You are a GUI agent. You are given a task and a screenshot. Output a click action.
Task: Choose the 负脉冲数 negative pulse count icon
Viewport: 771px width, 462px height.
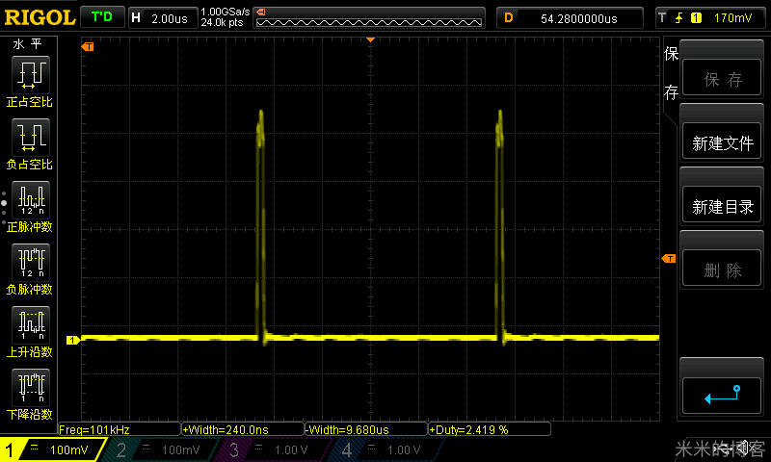click(29, 262)
